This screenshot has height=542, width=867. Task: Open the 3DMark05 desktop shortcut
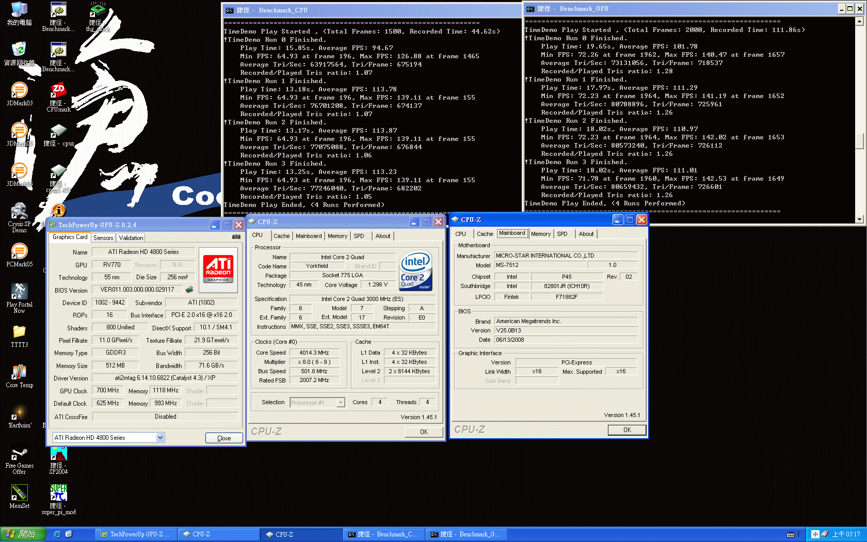pos(19,134)
